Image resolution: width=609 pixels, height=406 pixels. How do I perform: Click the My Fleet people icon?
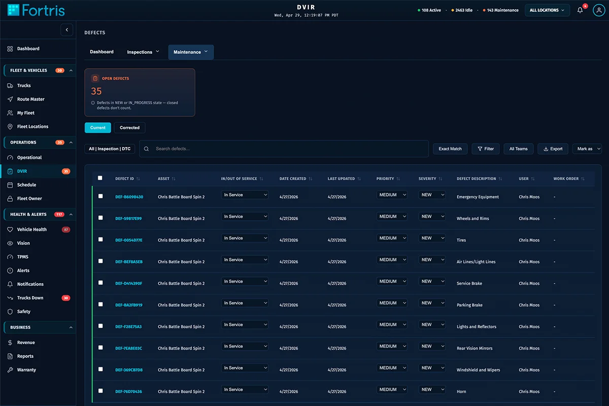coord(10,113)
